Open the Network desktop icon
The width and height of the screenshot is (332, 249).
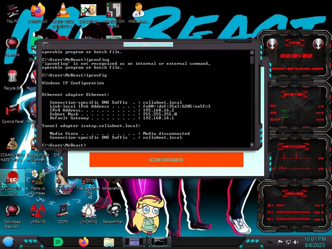point(13,47)
